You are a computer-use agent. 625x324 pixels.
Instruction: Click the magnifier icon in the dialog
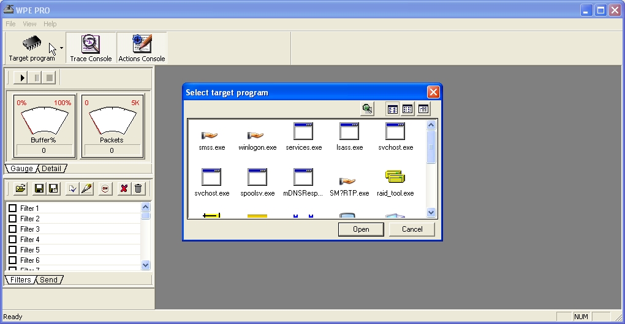[x=367, y=109]
